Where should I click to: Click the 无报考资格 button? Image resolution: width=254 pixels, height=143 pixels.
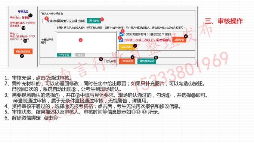pyautogui.click(x=127, y=61)
